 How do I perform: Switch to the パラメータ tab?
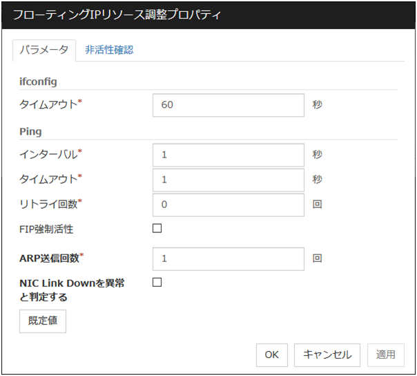pyautogui.click(x=43, y=50)
